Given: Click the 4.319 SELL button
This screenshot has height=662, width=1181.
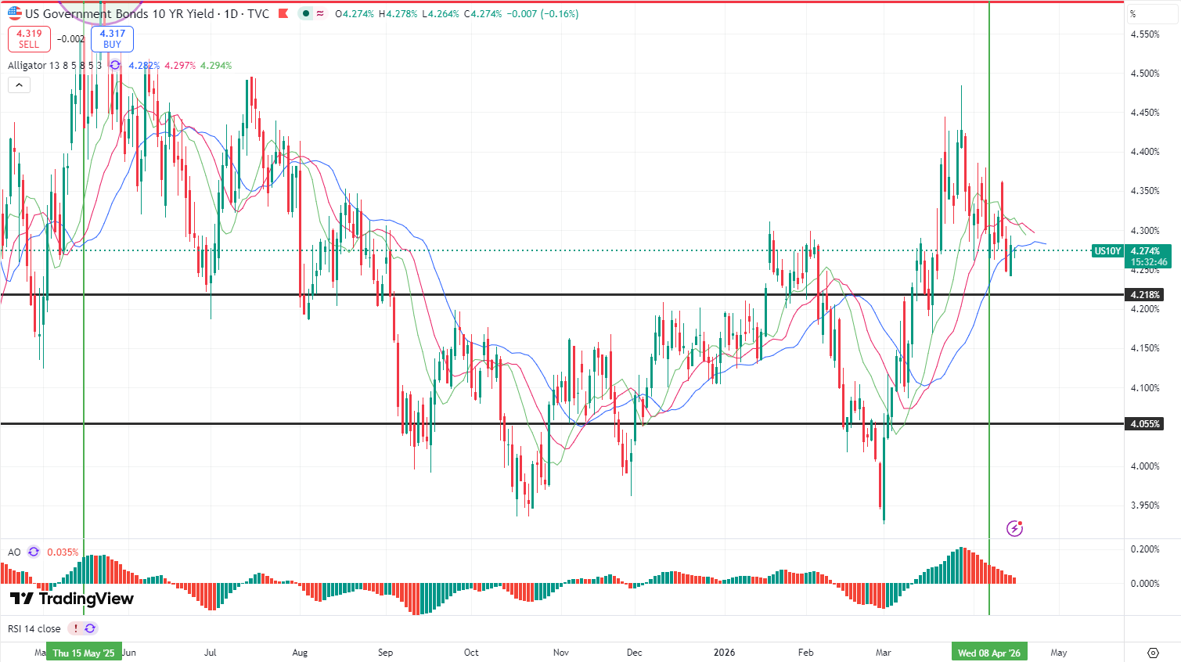Looking at the screenshot, I should point(29,38).
